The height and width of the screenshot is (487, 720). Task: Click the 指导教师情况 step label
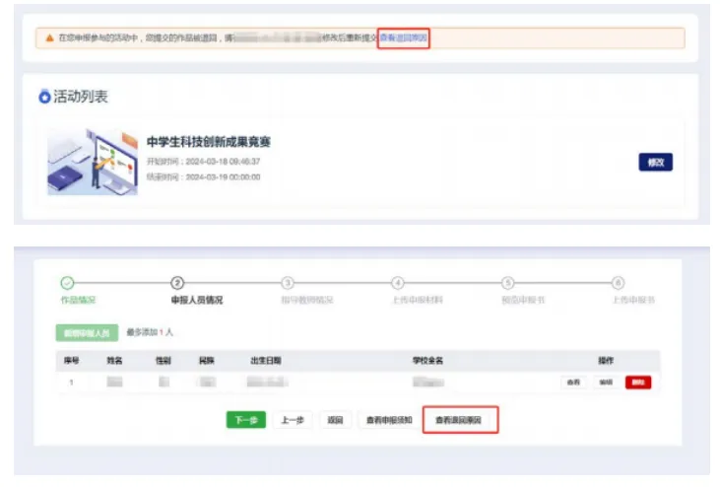click(x=307, y=300)
